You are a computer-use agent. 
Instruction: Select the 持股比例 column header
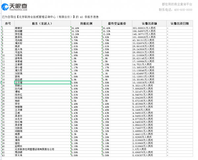pos(86,23)
